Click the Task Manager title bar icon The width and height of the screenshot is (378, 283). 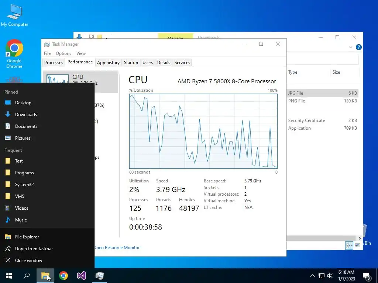[x=47, y=44]
